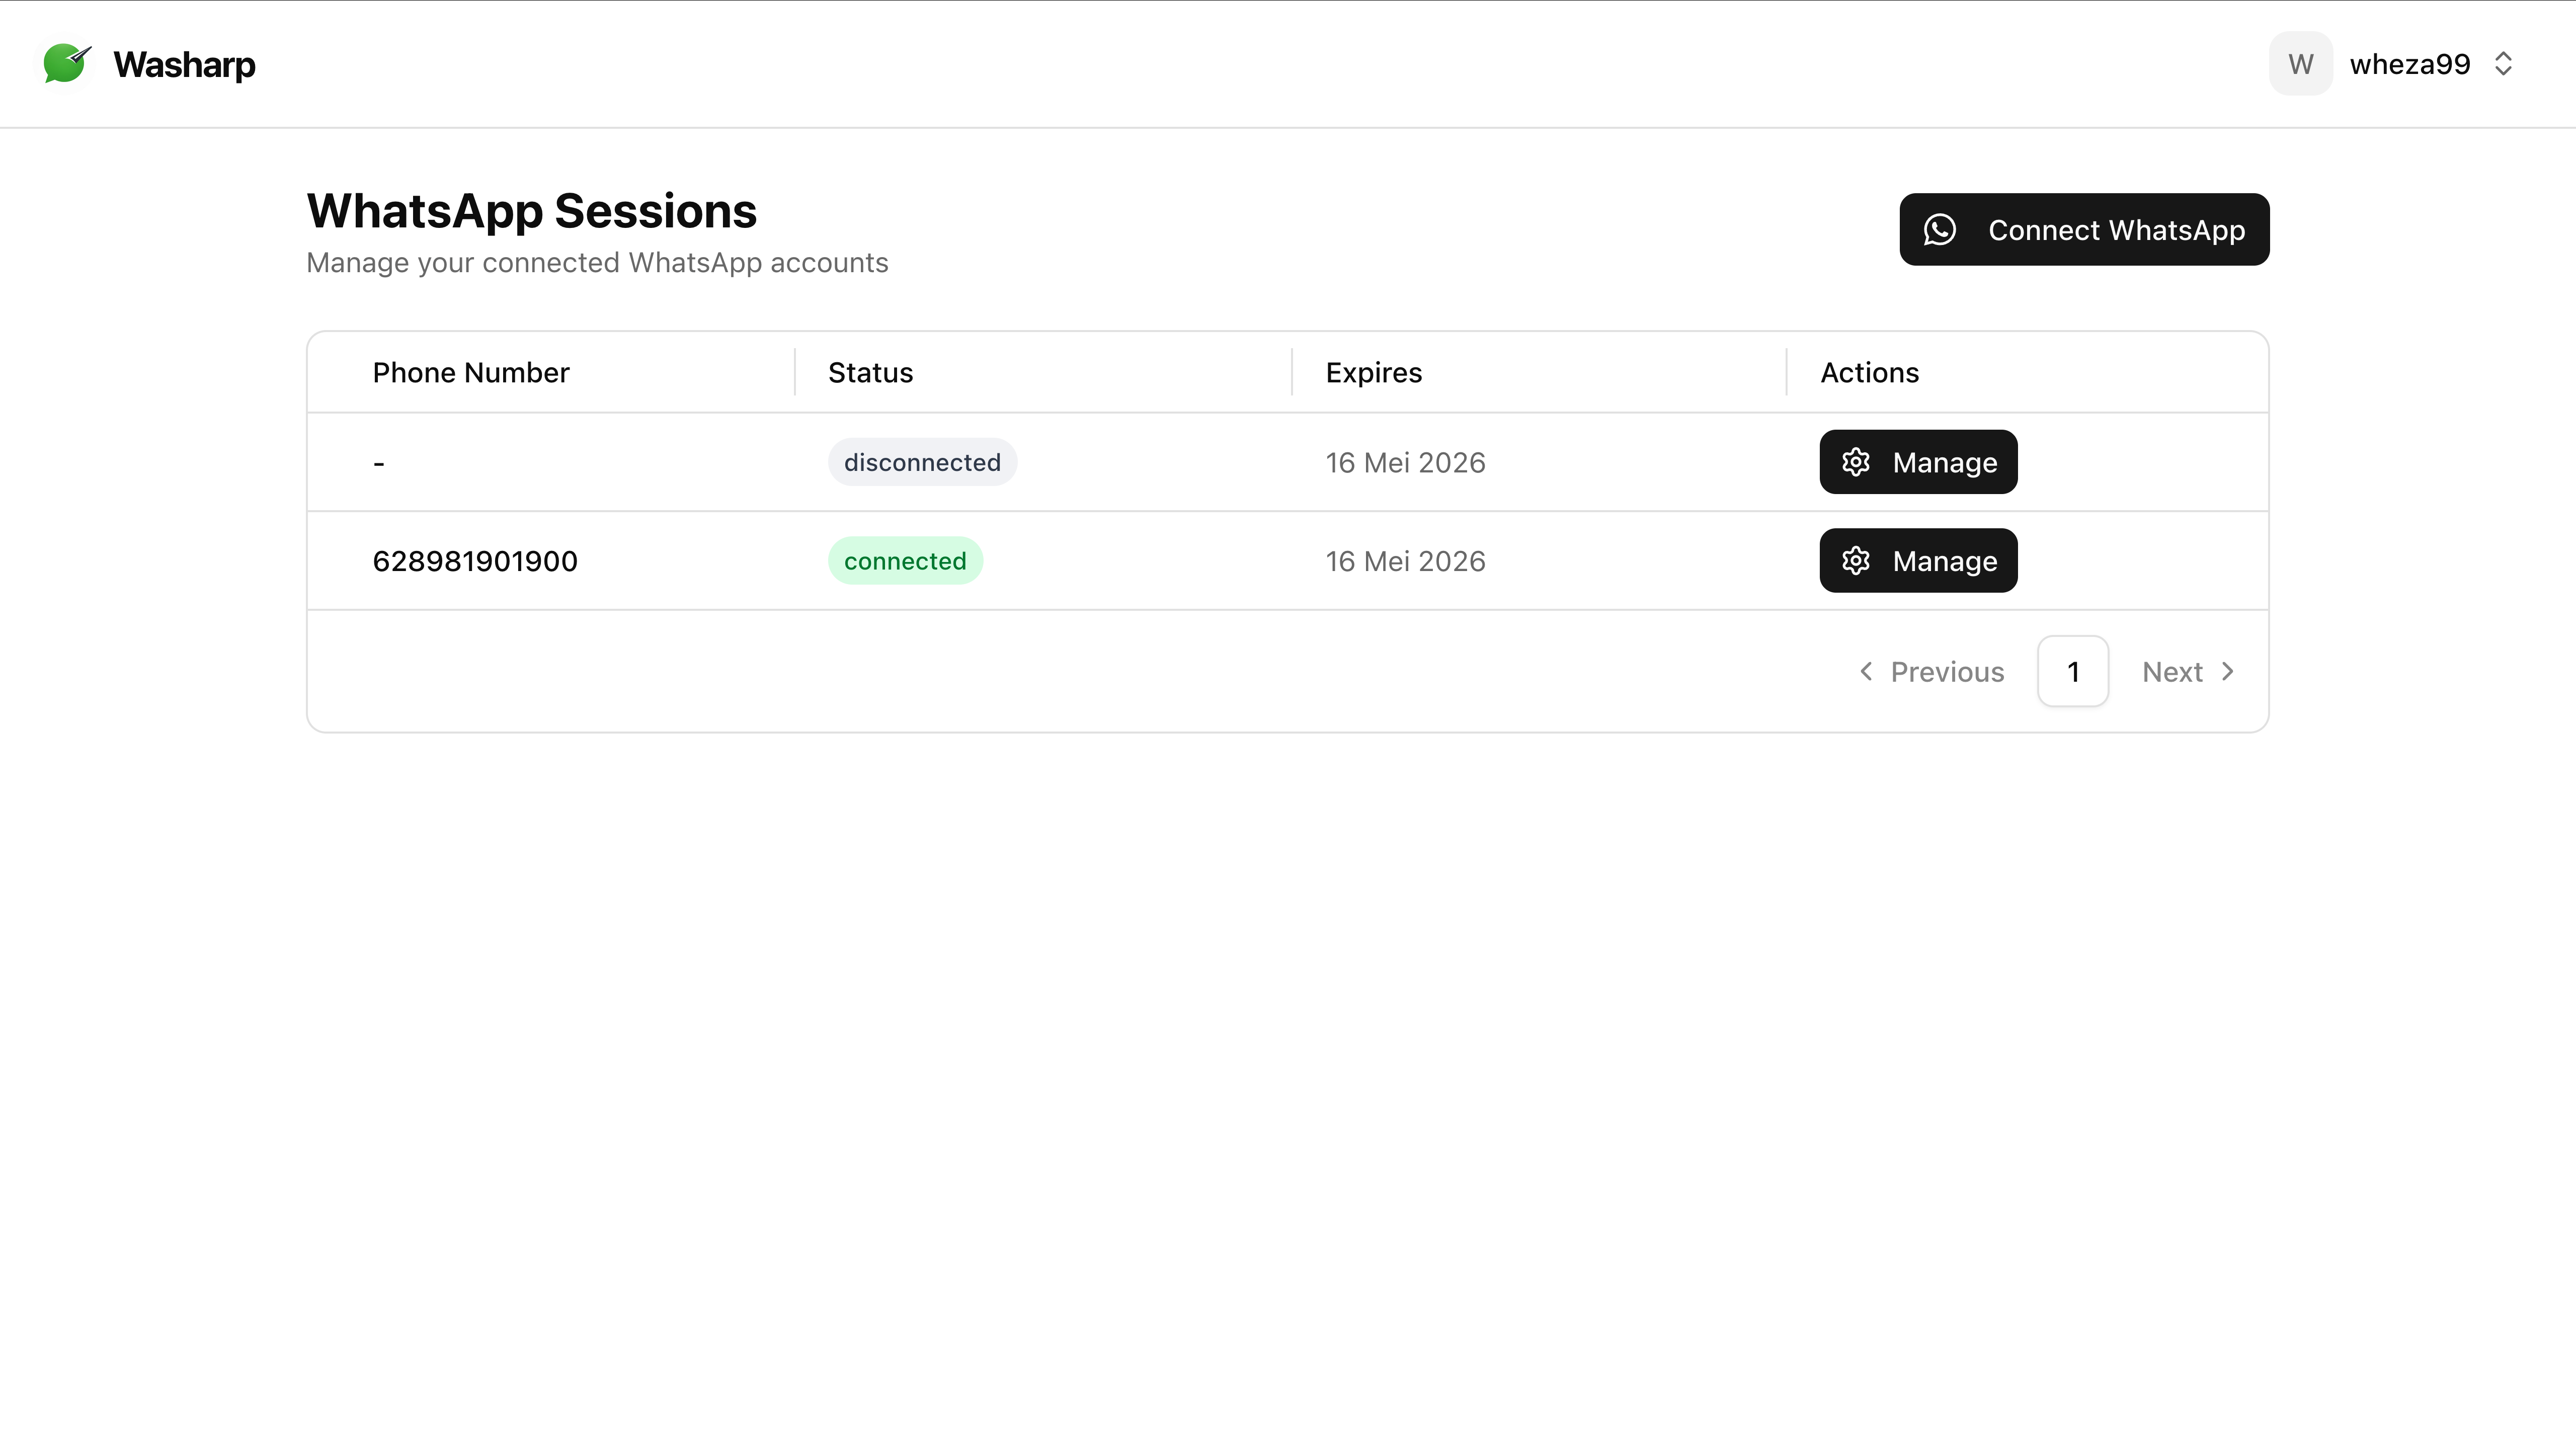Screen dimensions: 2576x1449
Task: Click the W avatar icon
Action: (x=2300, y=64)
